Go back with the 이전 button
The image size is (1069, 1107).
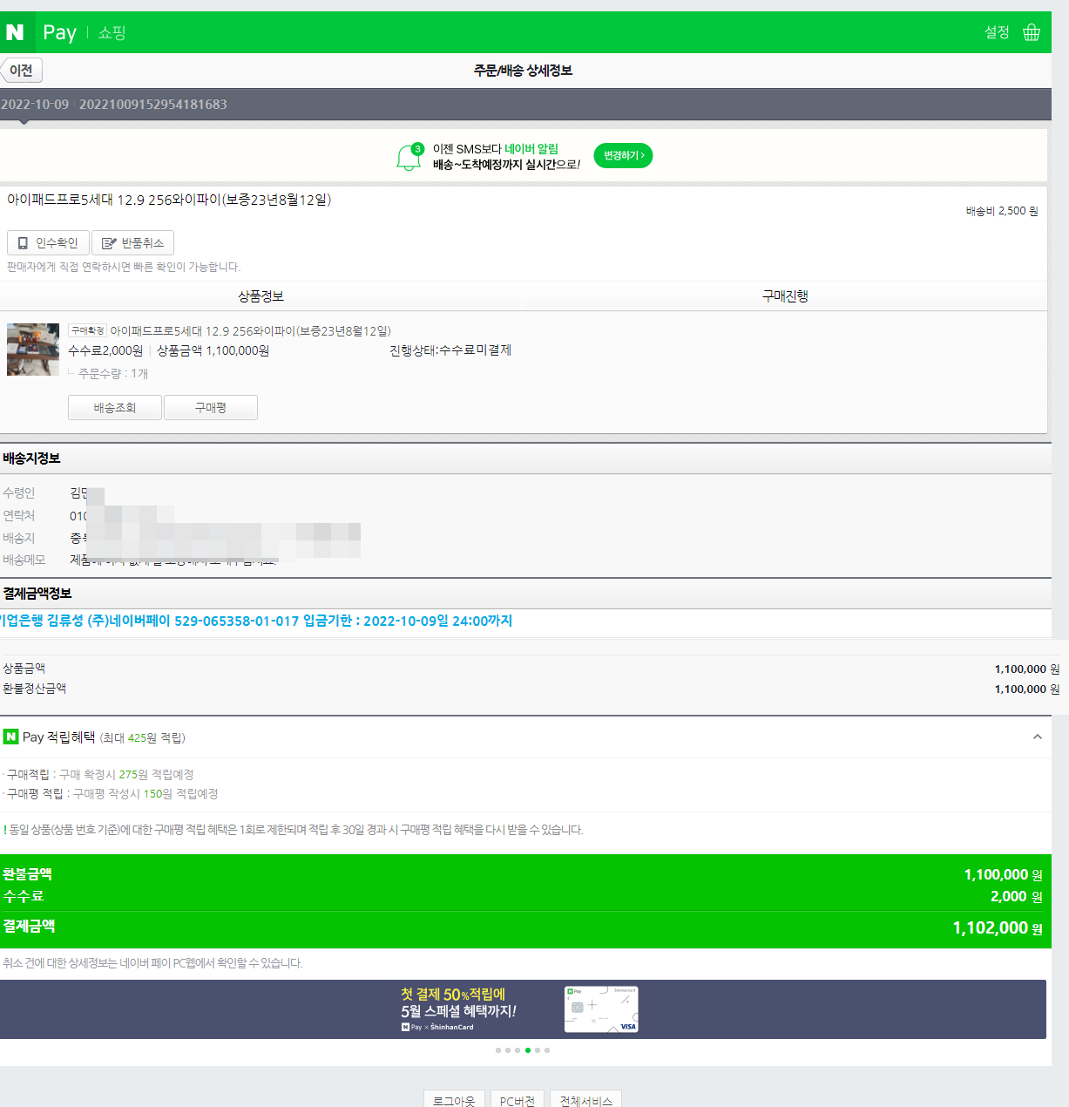pos(22,71)
